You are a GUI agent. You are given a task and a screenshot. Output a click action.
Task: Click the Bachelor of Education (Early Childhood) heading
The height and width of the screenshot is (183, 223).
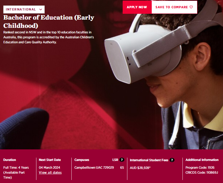tap(49, 21)
